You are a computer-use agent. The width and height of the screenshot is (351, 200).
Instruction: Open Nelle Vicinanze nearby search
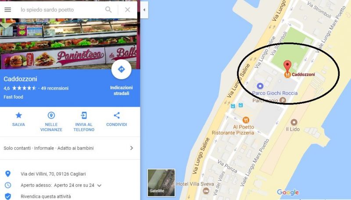pos(51,122)
